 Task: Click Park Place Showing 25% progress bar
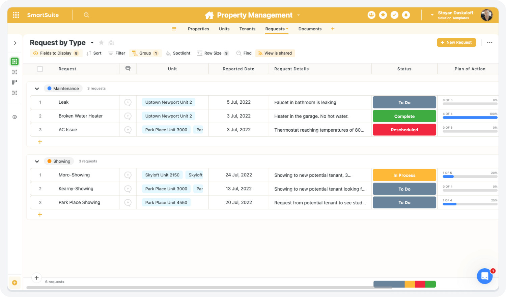tap(470, 204)
